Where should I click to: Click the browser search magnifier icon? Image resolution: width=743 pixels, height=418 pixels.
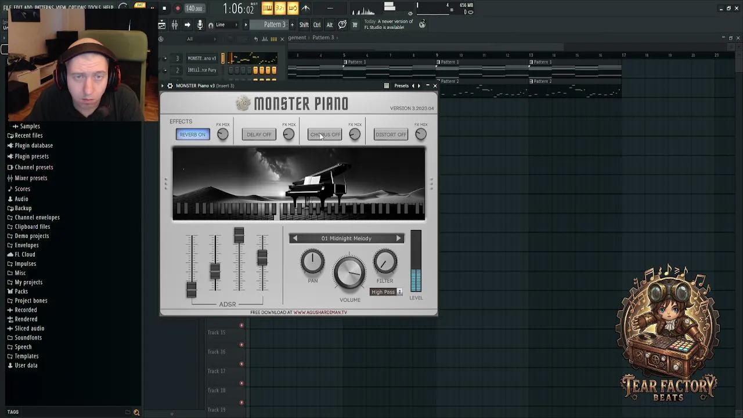(x=136, y=412)
